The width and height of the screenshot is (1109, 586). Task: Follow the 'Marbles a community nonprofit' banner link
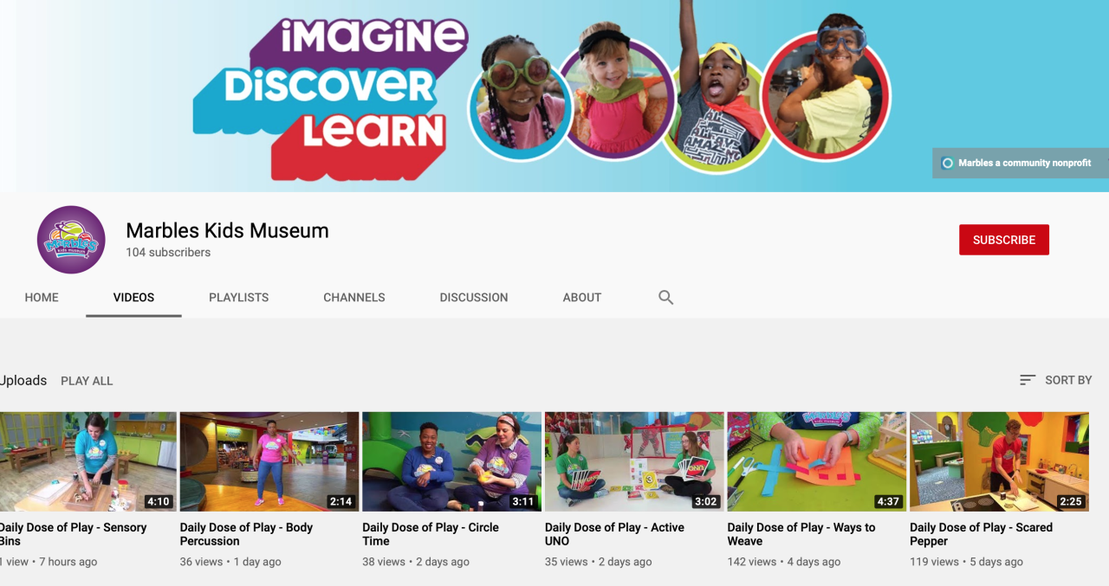point(1021,163)
